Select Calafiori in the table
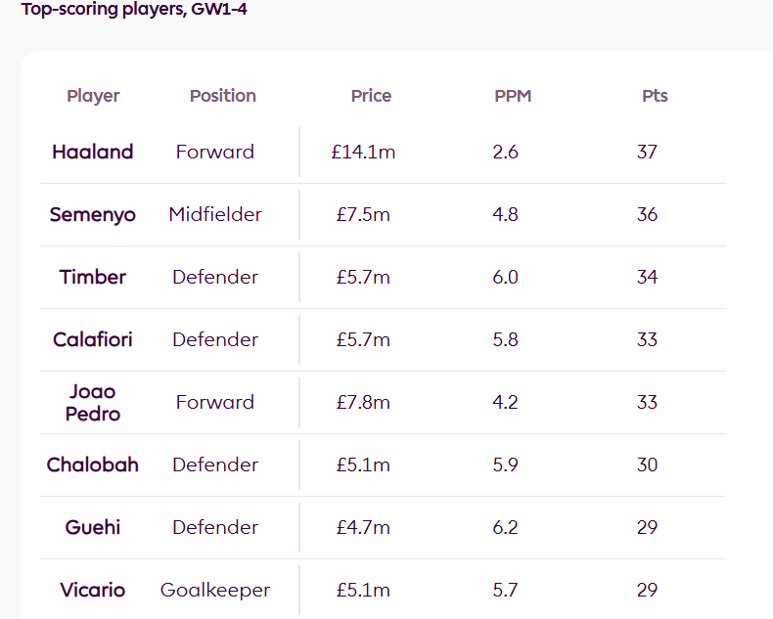The image size is (773, 619). 93,339
